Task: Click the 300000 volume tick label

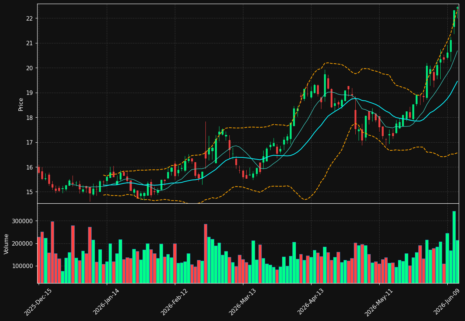Action: pos(22,221)
